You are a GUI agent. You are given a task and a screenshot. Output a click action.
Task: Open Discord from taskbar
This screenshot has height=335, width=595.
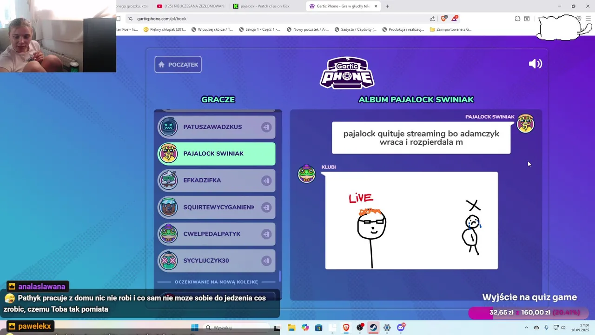point(401,328)
